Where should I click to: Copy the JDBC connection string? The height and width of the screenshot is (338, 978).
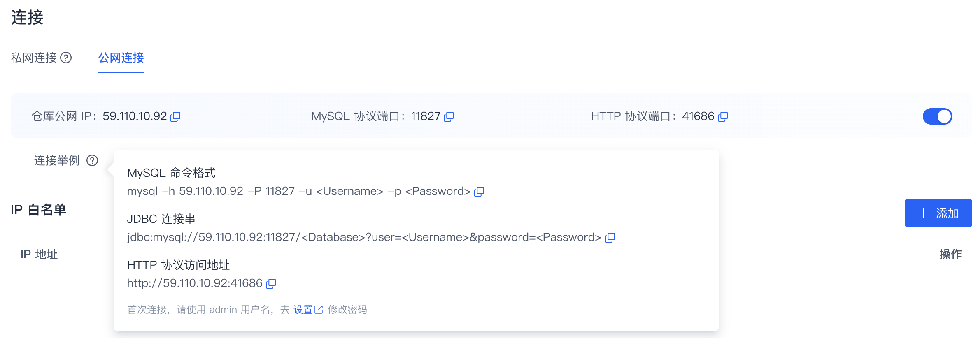click(x=610, y=238)
